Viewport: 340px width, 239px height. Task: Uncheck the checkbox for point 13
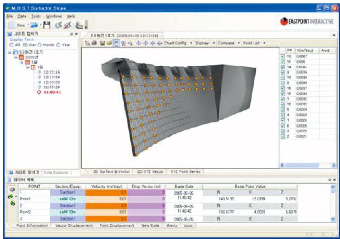tap(283, 56)
